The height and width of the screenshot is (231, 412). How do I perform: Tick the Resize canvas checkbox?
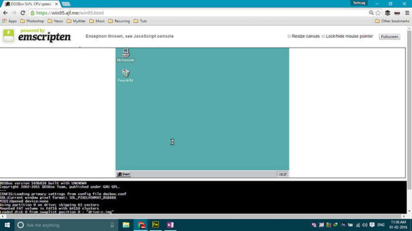[x=289, y=36]
